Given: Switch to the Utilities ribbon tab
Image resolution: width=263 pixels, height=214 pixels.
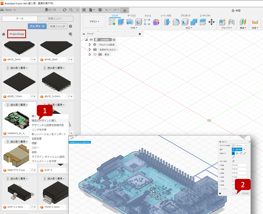Looking at the screenshot, I should 205,15.
